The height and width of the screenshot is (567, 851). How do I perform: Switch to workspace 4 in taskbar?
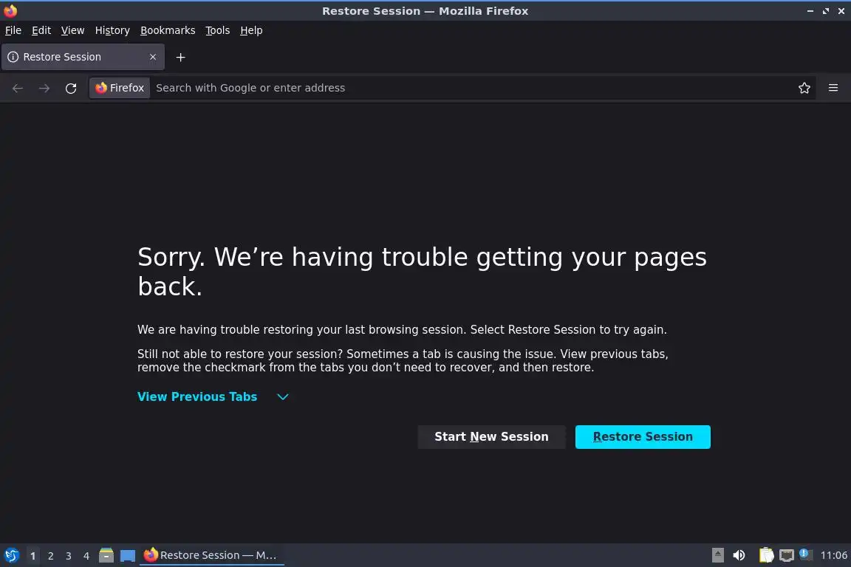pyautogui.click(x=86, y=556)
